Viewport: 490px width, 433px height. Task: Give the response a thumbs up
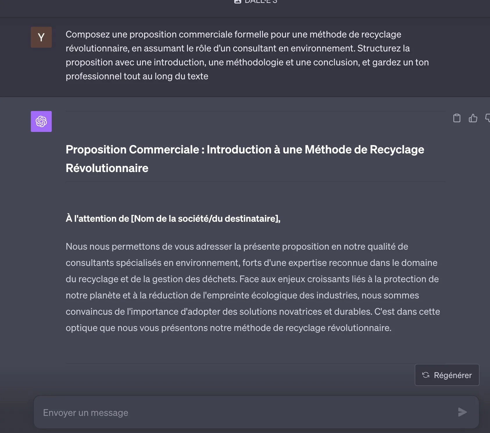[x=473, y=118]
